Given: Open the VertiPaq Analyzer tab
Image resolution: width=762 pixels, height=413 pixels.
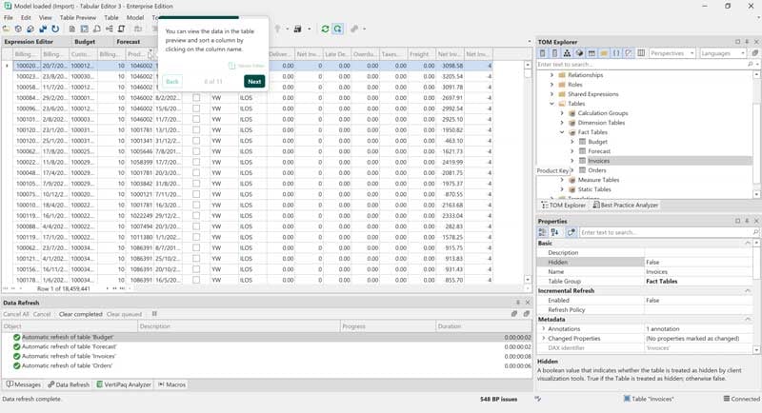Looking at the screenshot, I should click(124, 384).
